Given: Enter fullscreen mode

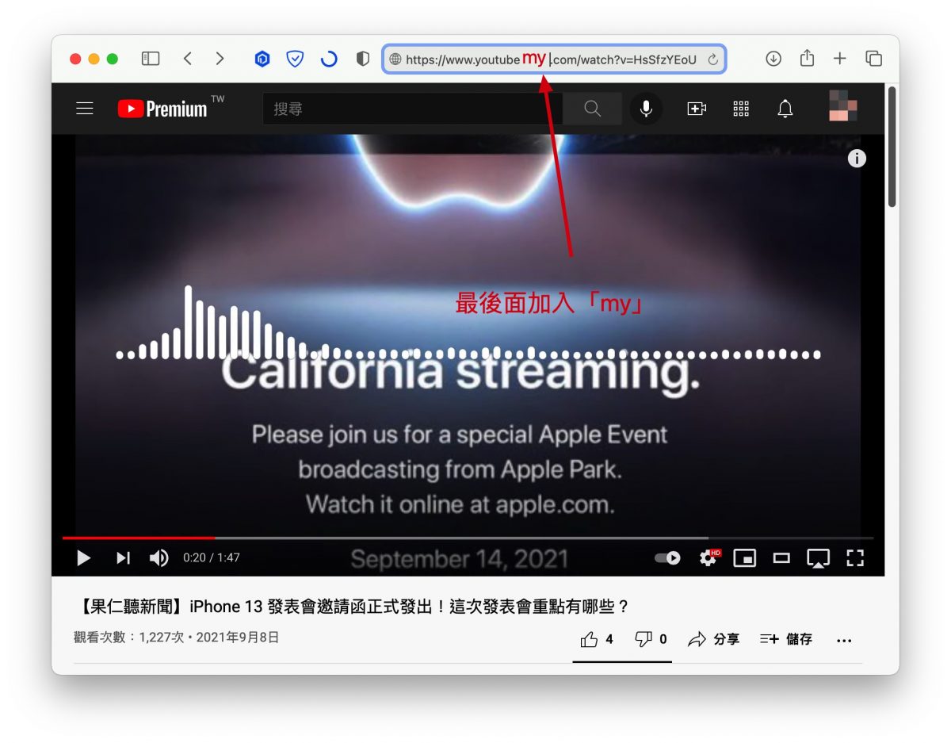Looking at the screenshot, I should tap(854, 558).
